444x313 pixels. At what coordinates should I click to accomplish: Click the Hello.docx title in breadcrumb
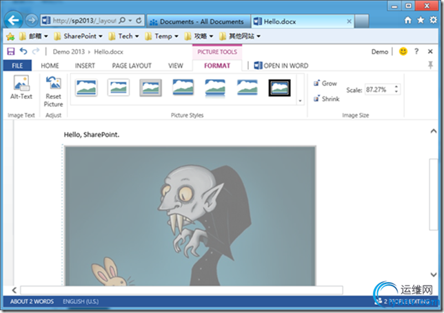point(109,52)
